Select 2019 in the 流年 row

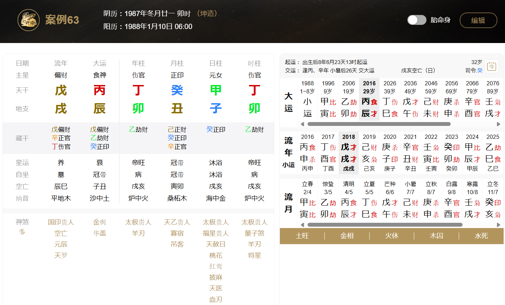369,152
